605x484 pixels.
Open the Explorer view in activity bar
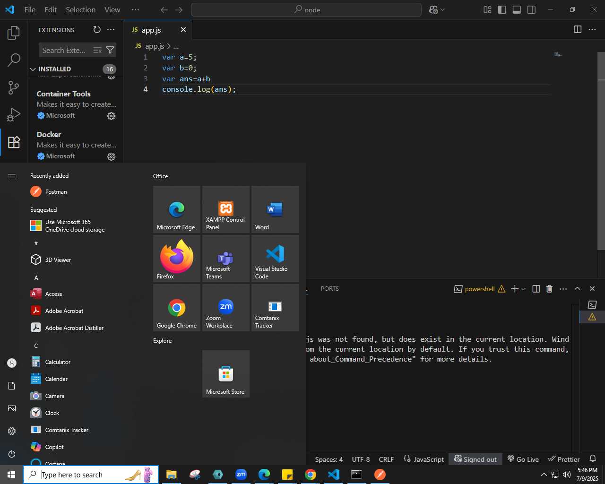[14, 33]
